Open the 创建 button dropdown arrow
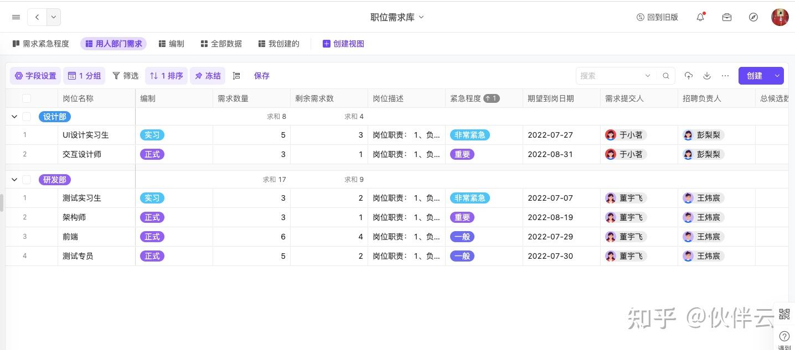 pos(777,76)
